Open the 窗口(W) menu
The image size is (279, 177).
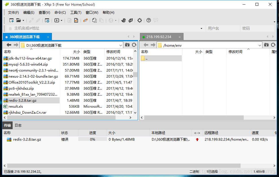pos(92,13)
